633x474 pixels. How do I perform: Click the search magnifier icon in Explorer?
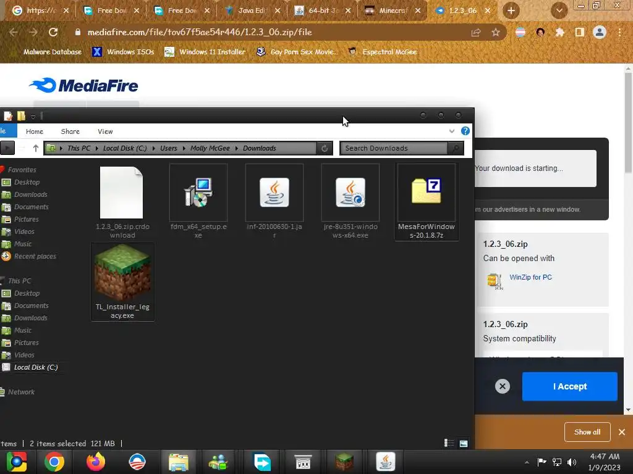click(x=456, y=148)
